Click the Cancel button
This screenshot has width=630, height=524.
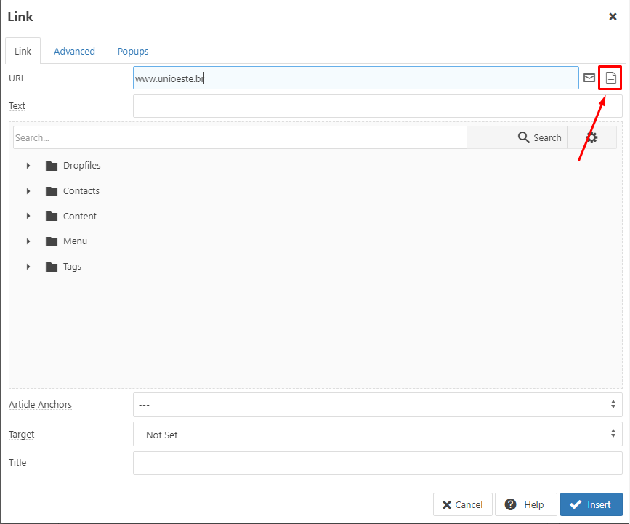point(462,504)
